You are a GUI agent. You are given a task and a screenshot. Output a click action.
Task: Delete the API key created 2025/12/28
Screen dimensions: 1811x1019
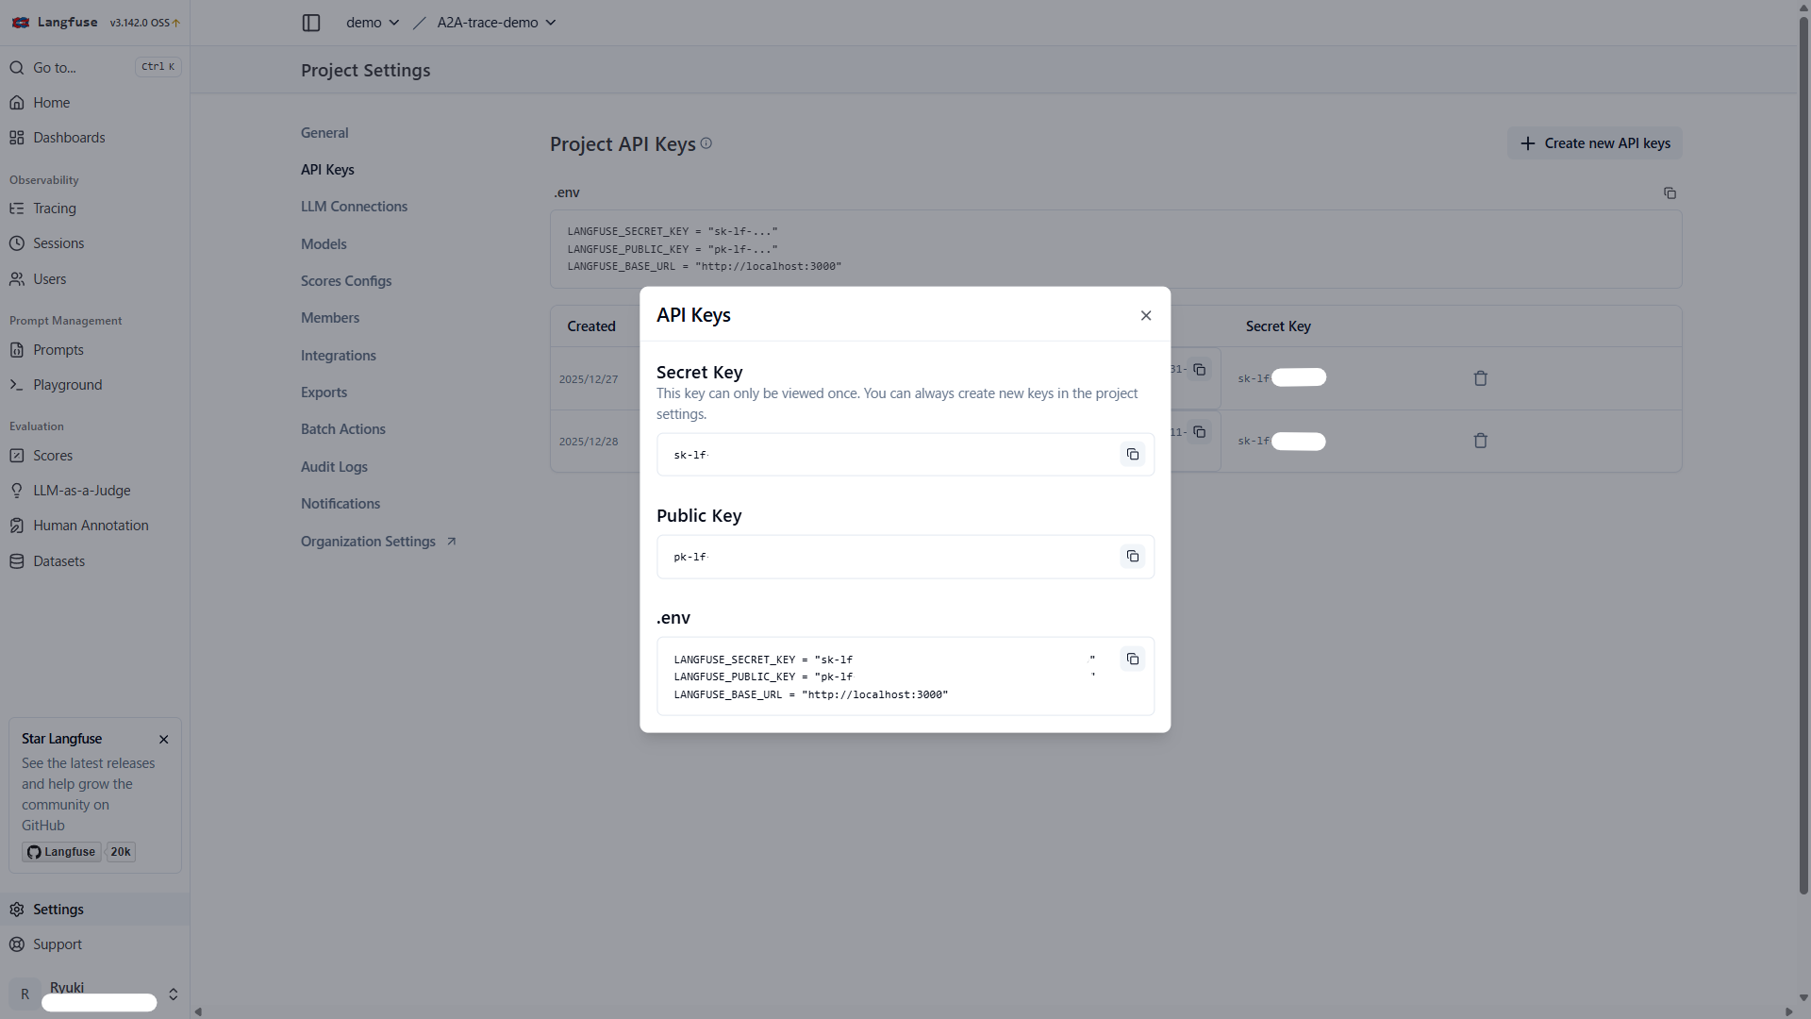1480,441
